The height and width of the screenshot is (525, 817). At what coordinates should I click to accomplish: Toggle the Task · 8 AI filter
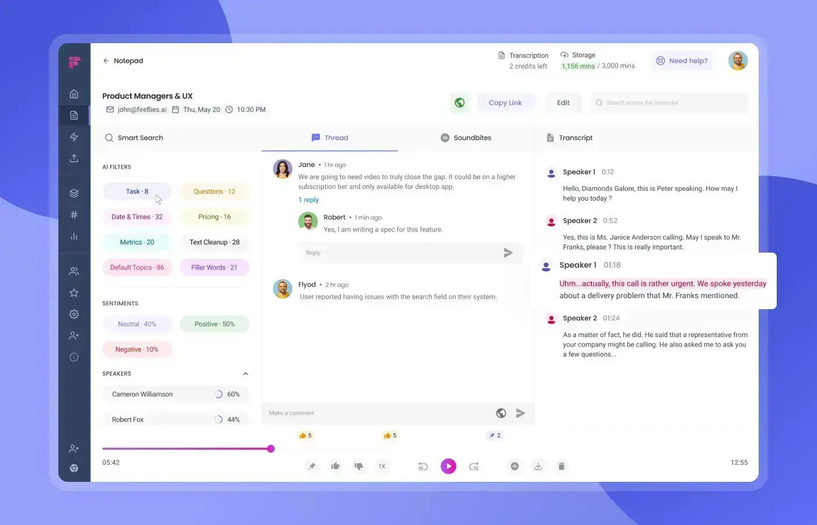coord(137,191)
